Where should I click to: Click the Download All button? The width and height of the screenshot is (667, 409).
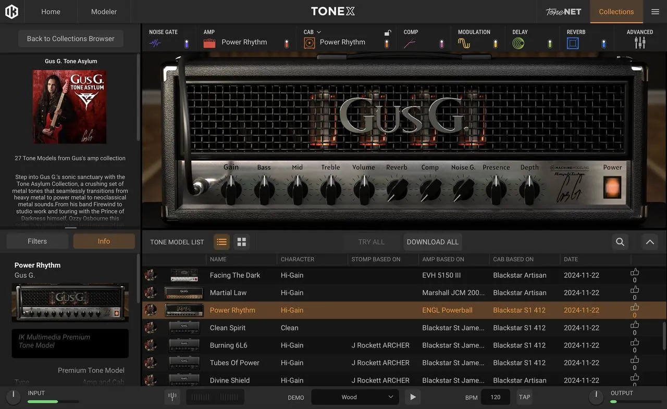coord(433,242)
